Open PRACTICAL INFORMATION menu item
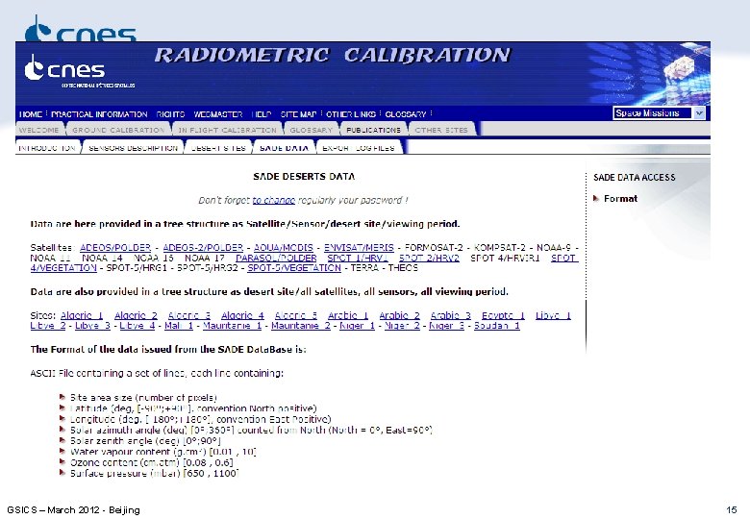This screenshot has width=750, height=519. click(99, 114)
